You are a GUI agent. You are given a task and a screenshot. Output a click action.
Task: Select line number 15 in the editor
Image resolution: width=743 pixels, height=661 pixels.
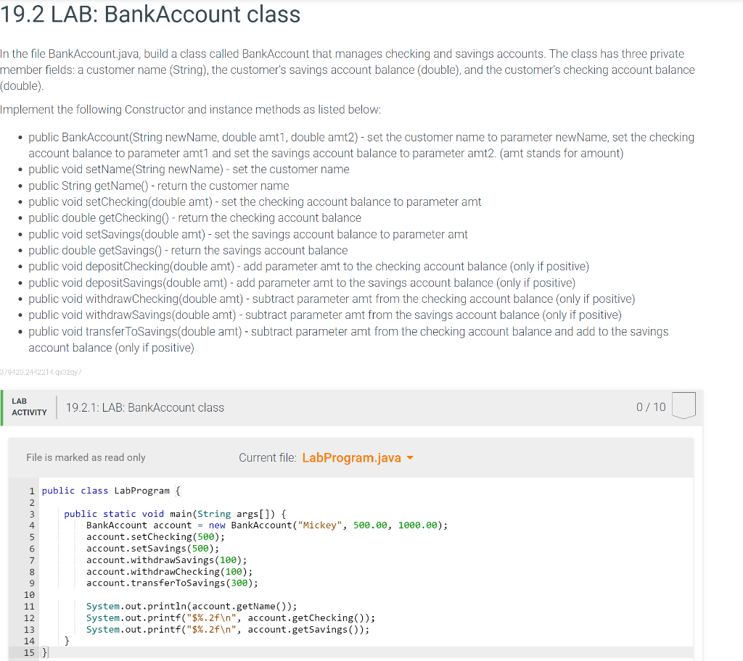coord(28,652)
